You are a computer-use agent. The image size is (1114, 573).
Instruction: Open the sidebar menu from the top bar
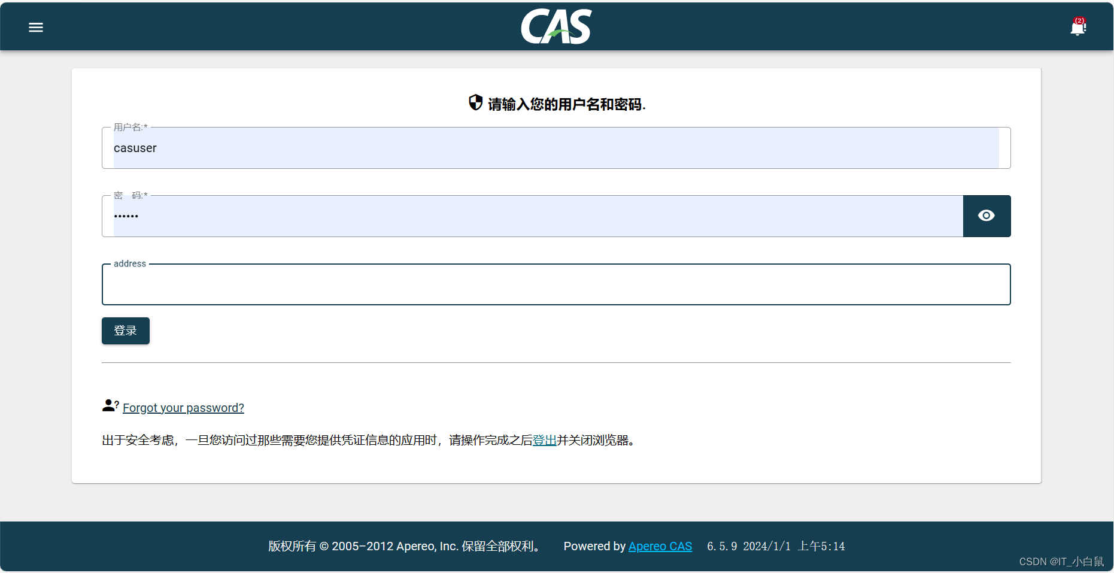pyautogui.click(x=35, y=27)
